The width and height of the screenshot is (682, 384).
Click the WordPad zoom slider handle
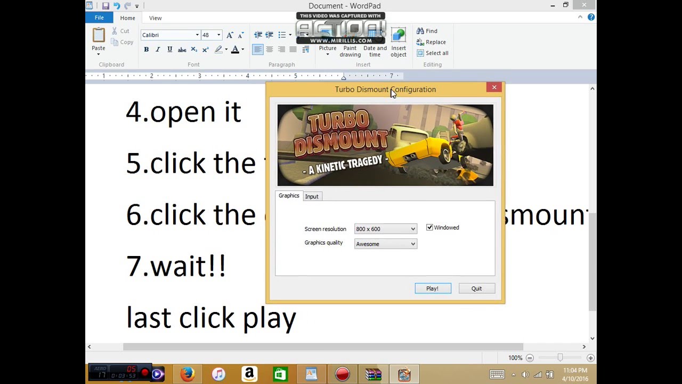(559, 358)
